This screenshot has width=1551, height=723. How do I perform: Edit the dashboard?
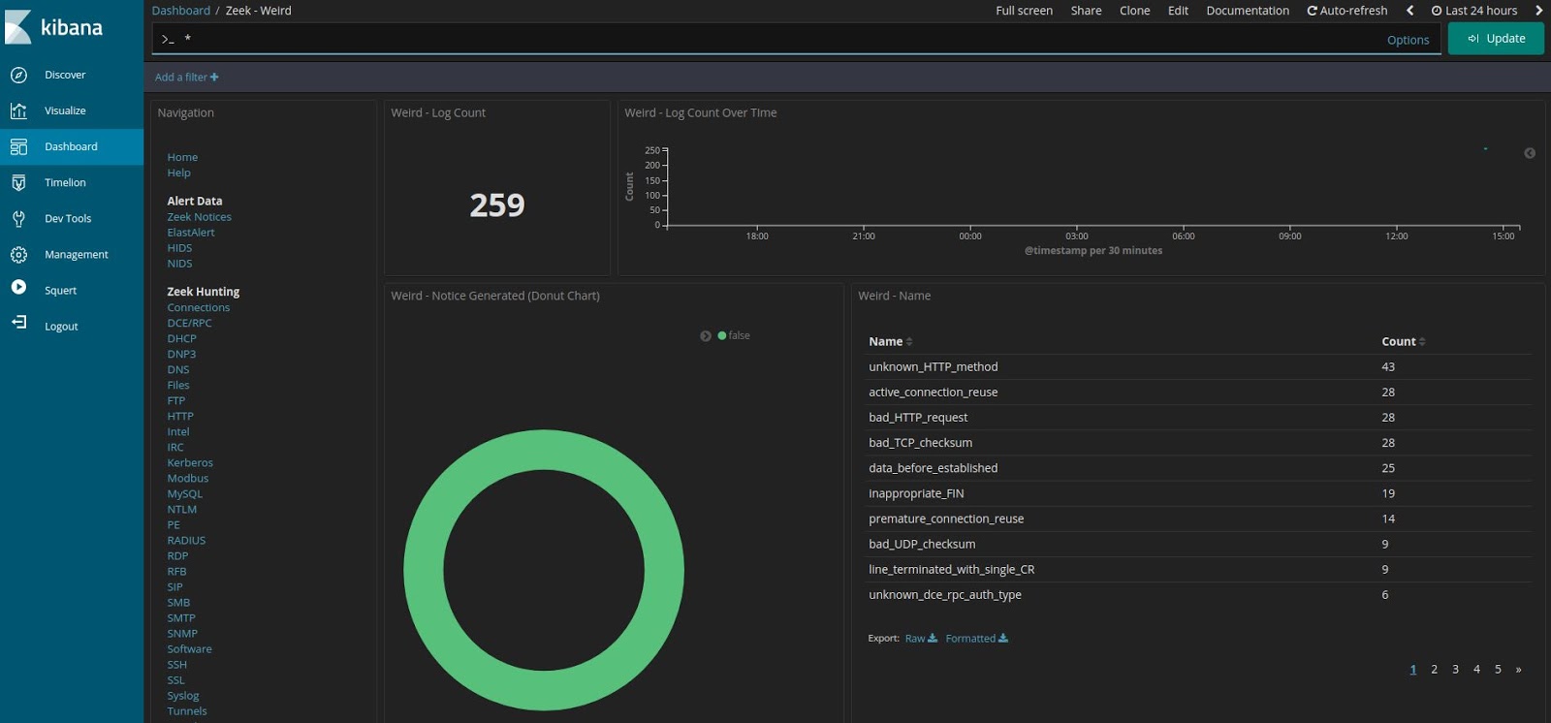coord(1178,11)
